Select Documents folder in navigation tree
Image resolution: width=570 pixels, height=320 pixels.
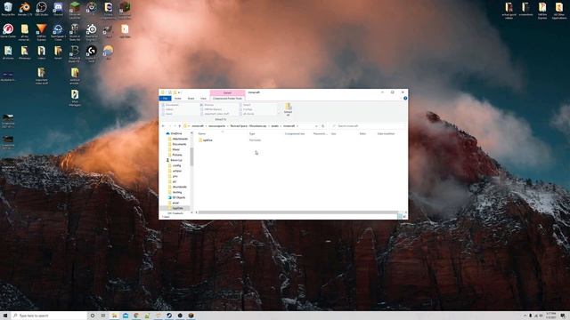click(177, 144)
